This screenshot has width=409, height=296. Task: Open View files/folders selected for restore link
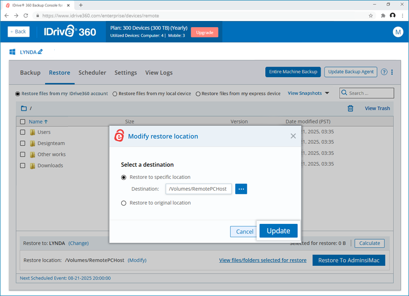click(263, 260)
